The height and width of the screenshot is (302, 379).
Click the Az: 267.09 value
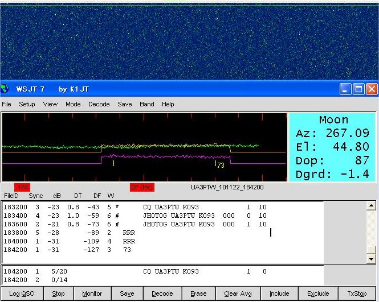click(333, 133)
